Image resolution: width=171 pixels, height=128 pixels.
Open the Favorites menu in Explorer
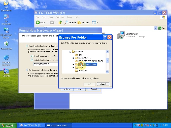click(x=60, y=17)
